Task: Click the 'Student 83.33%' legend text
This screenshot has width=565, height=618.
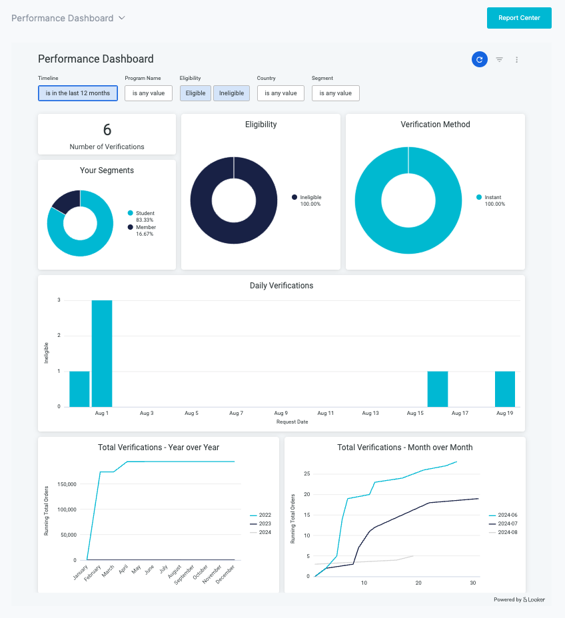Action: coord(145,216)
